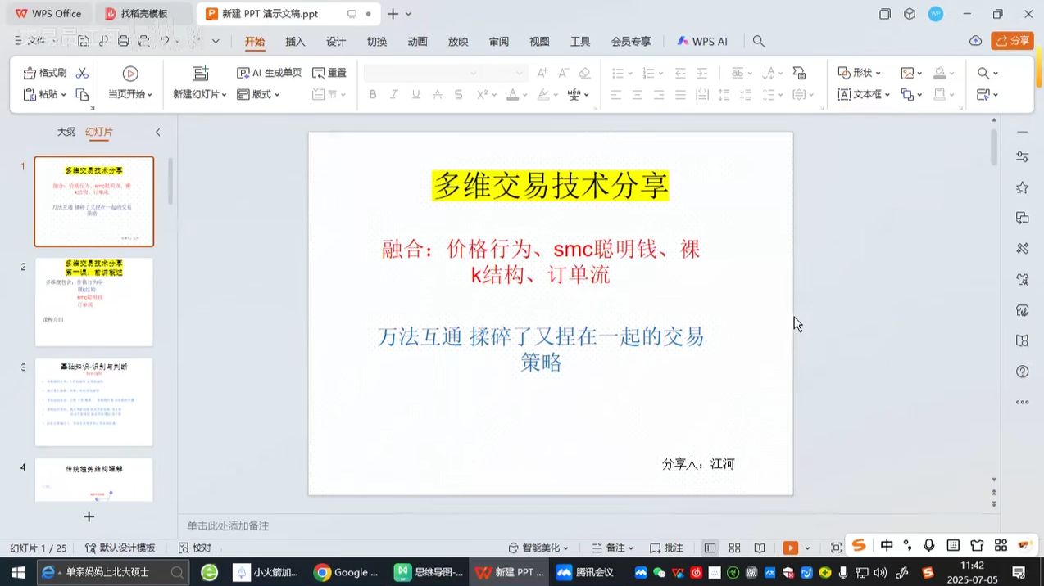Click the numbered list icon

[648, 73]
